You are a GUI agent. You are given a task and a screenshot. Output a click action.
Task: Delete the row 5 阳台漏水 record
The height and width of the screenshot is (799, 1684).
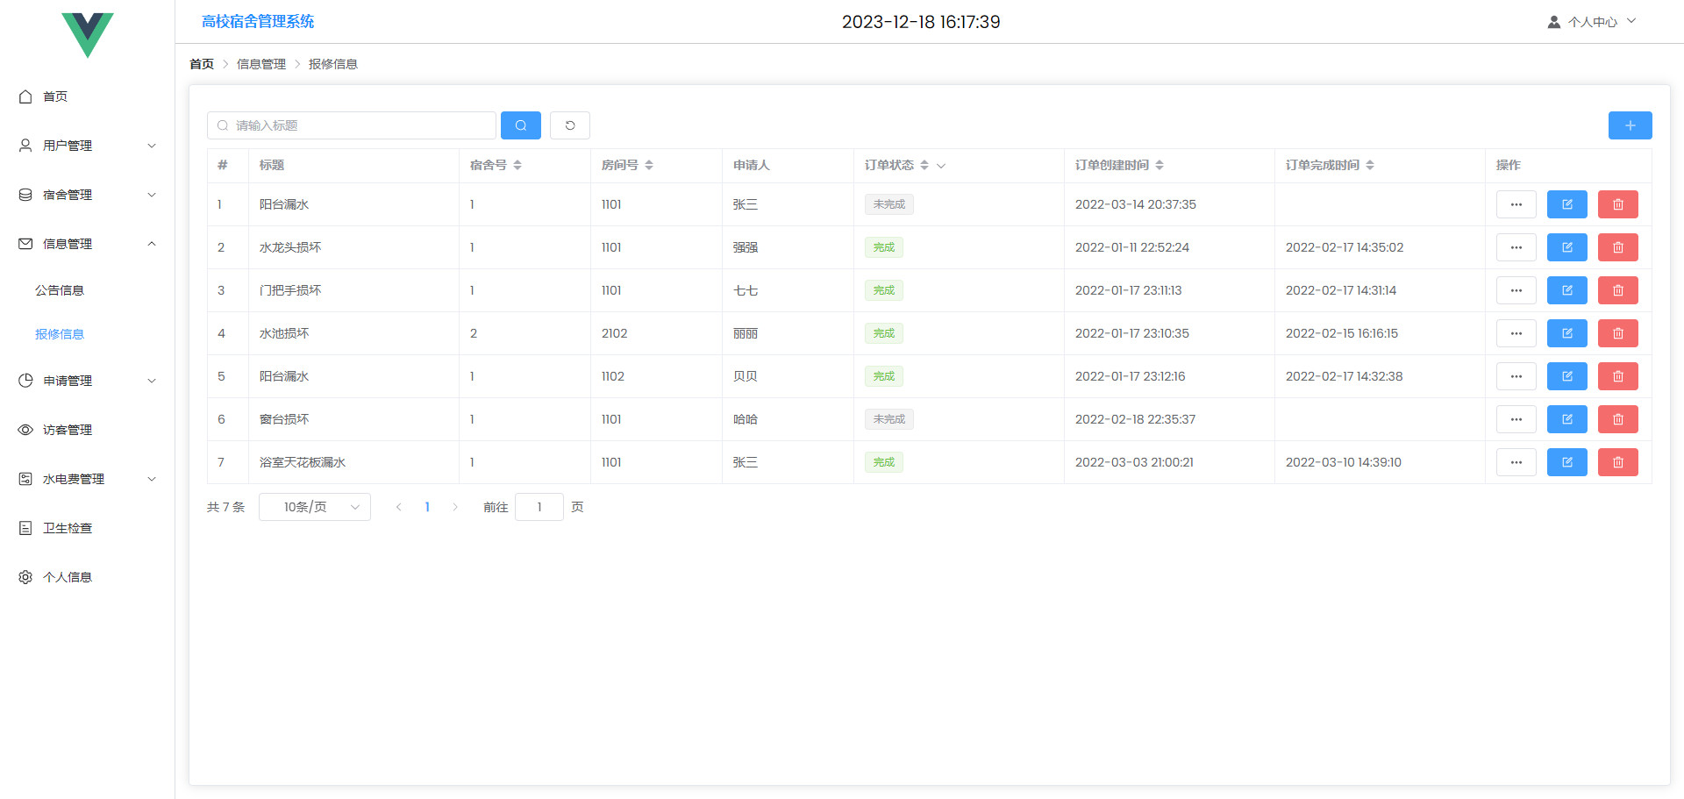click(1617, 376)
